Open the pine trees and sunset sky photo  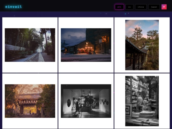[142, 45]
